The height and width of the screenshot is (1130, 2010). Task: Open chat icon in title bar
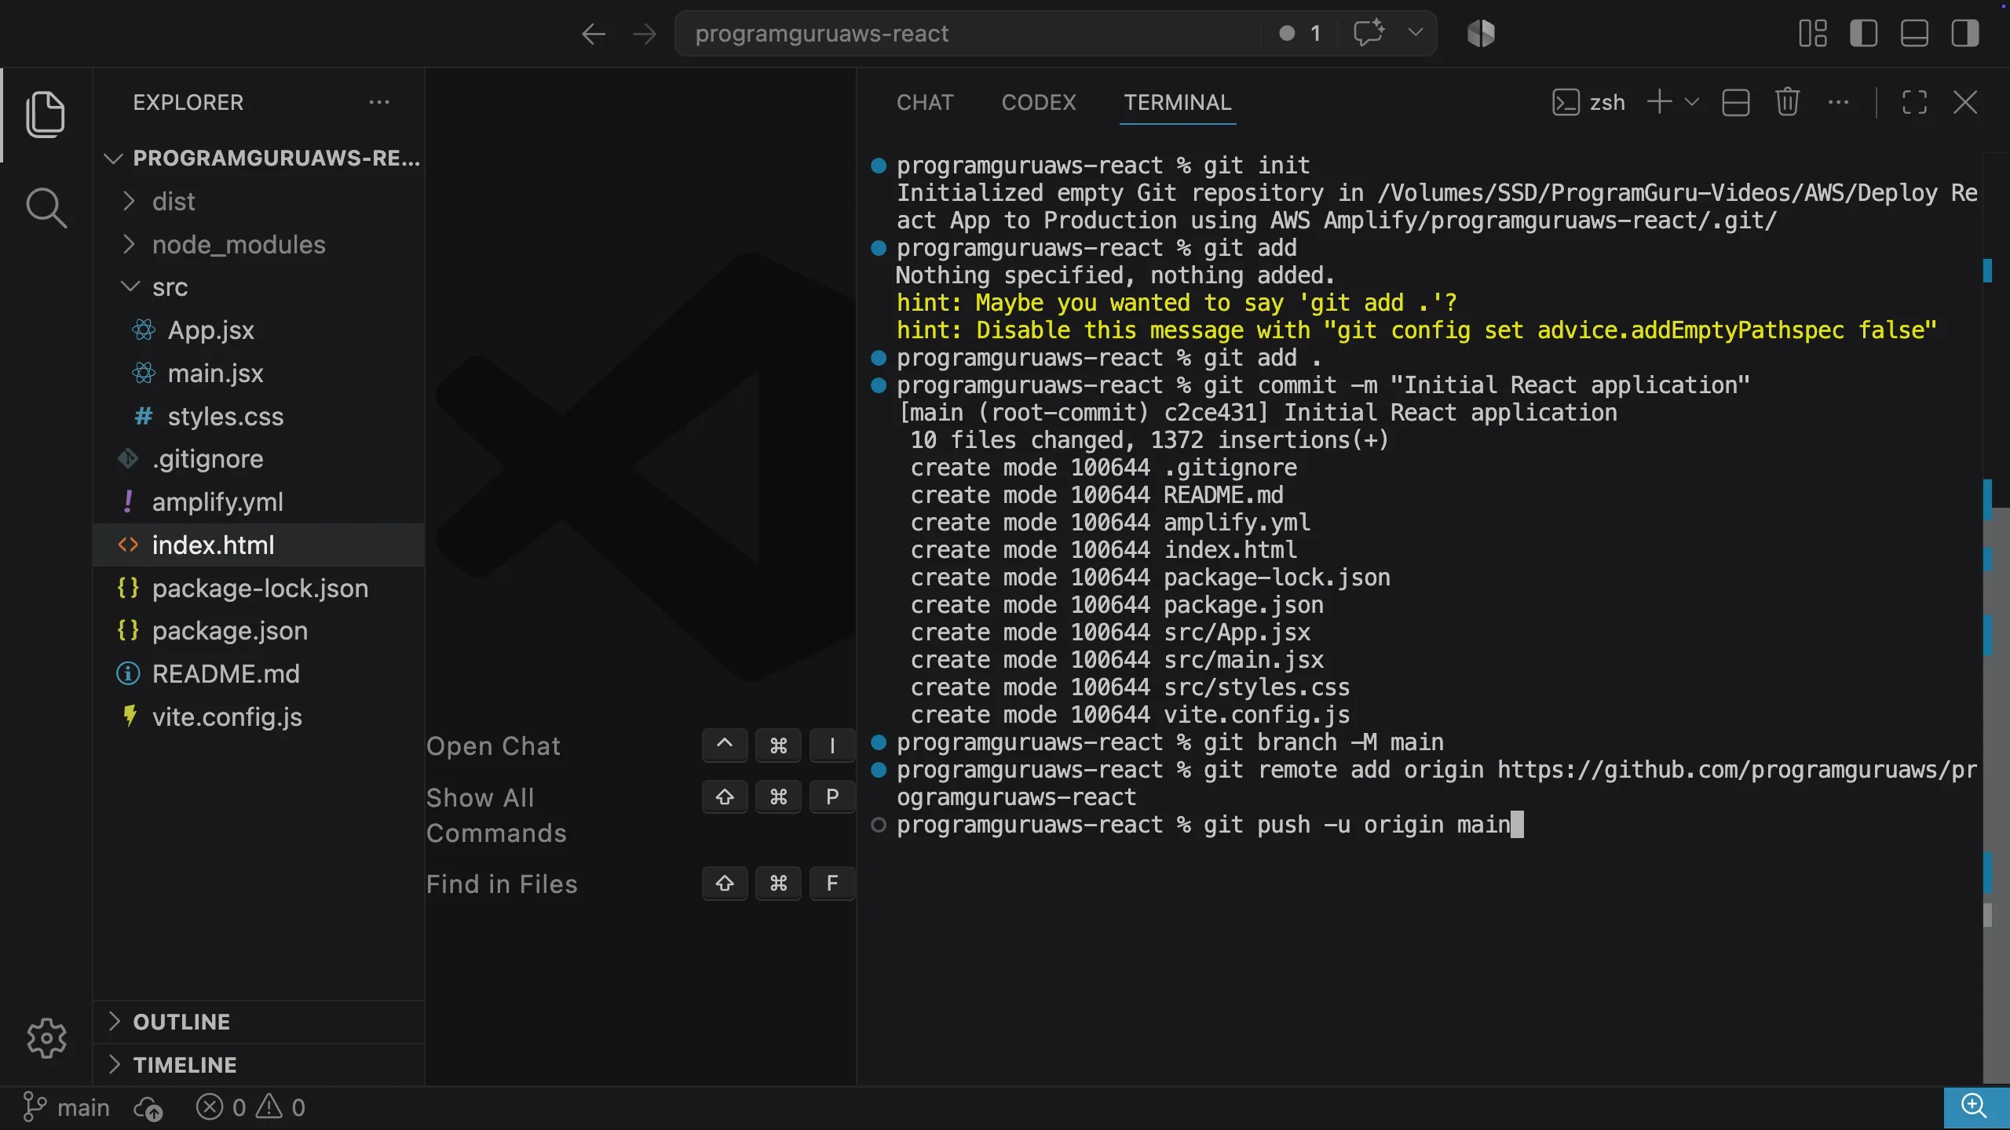pos(1369,33)
